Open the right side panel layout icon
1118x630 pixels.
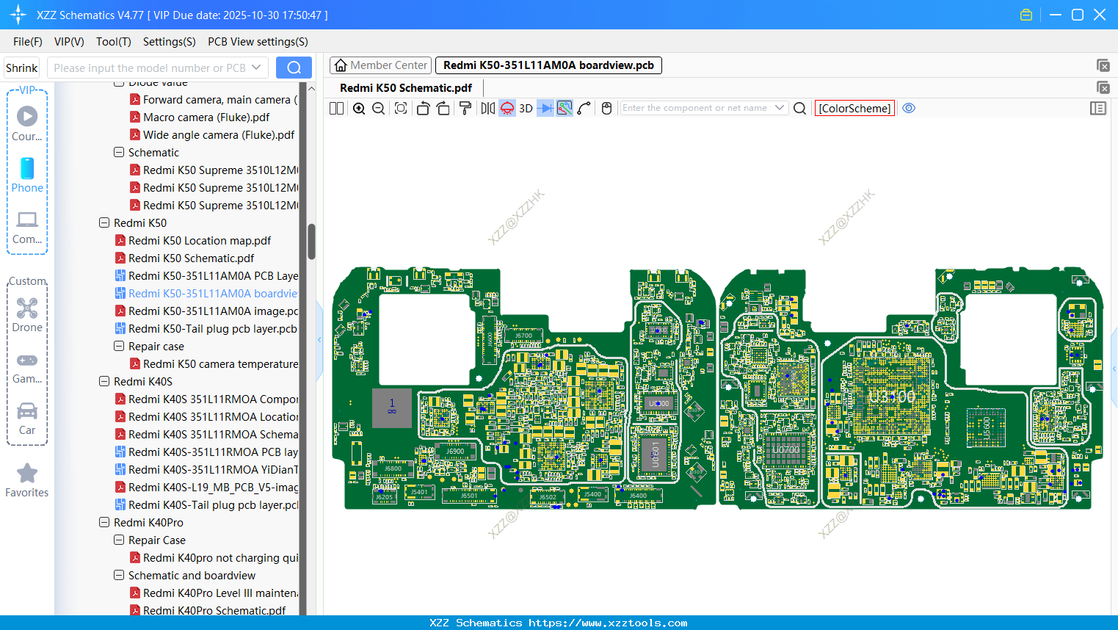click(x=1098, y=109)
